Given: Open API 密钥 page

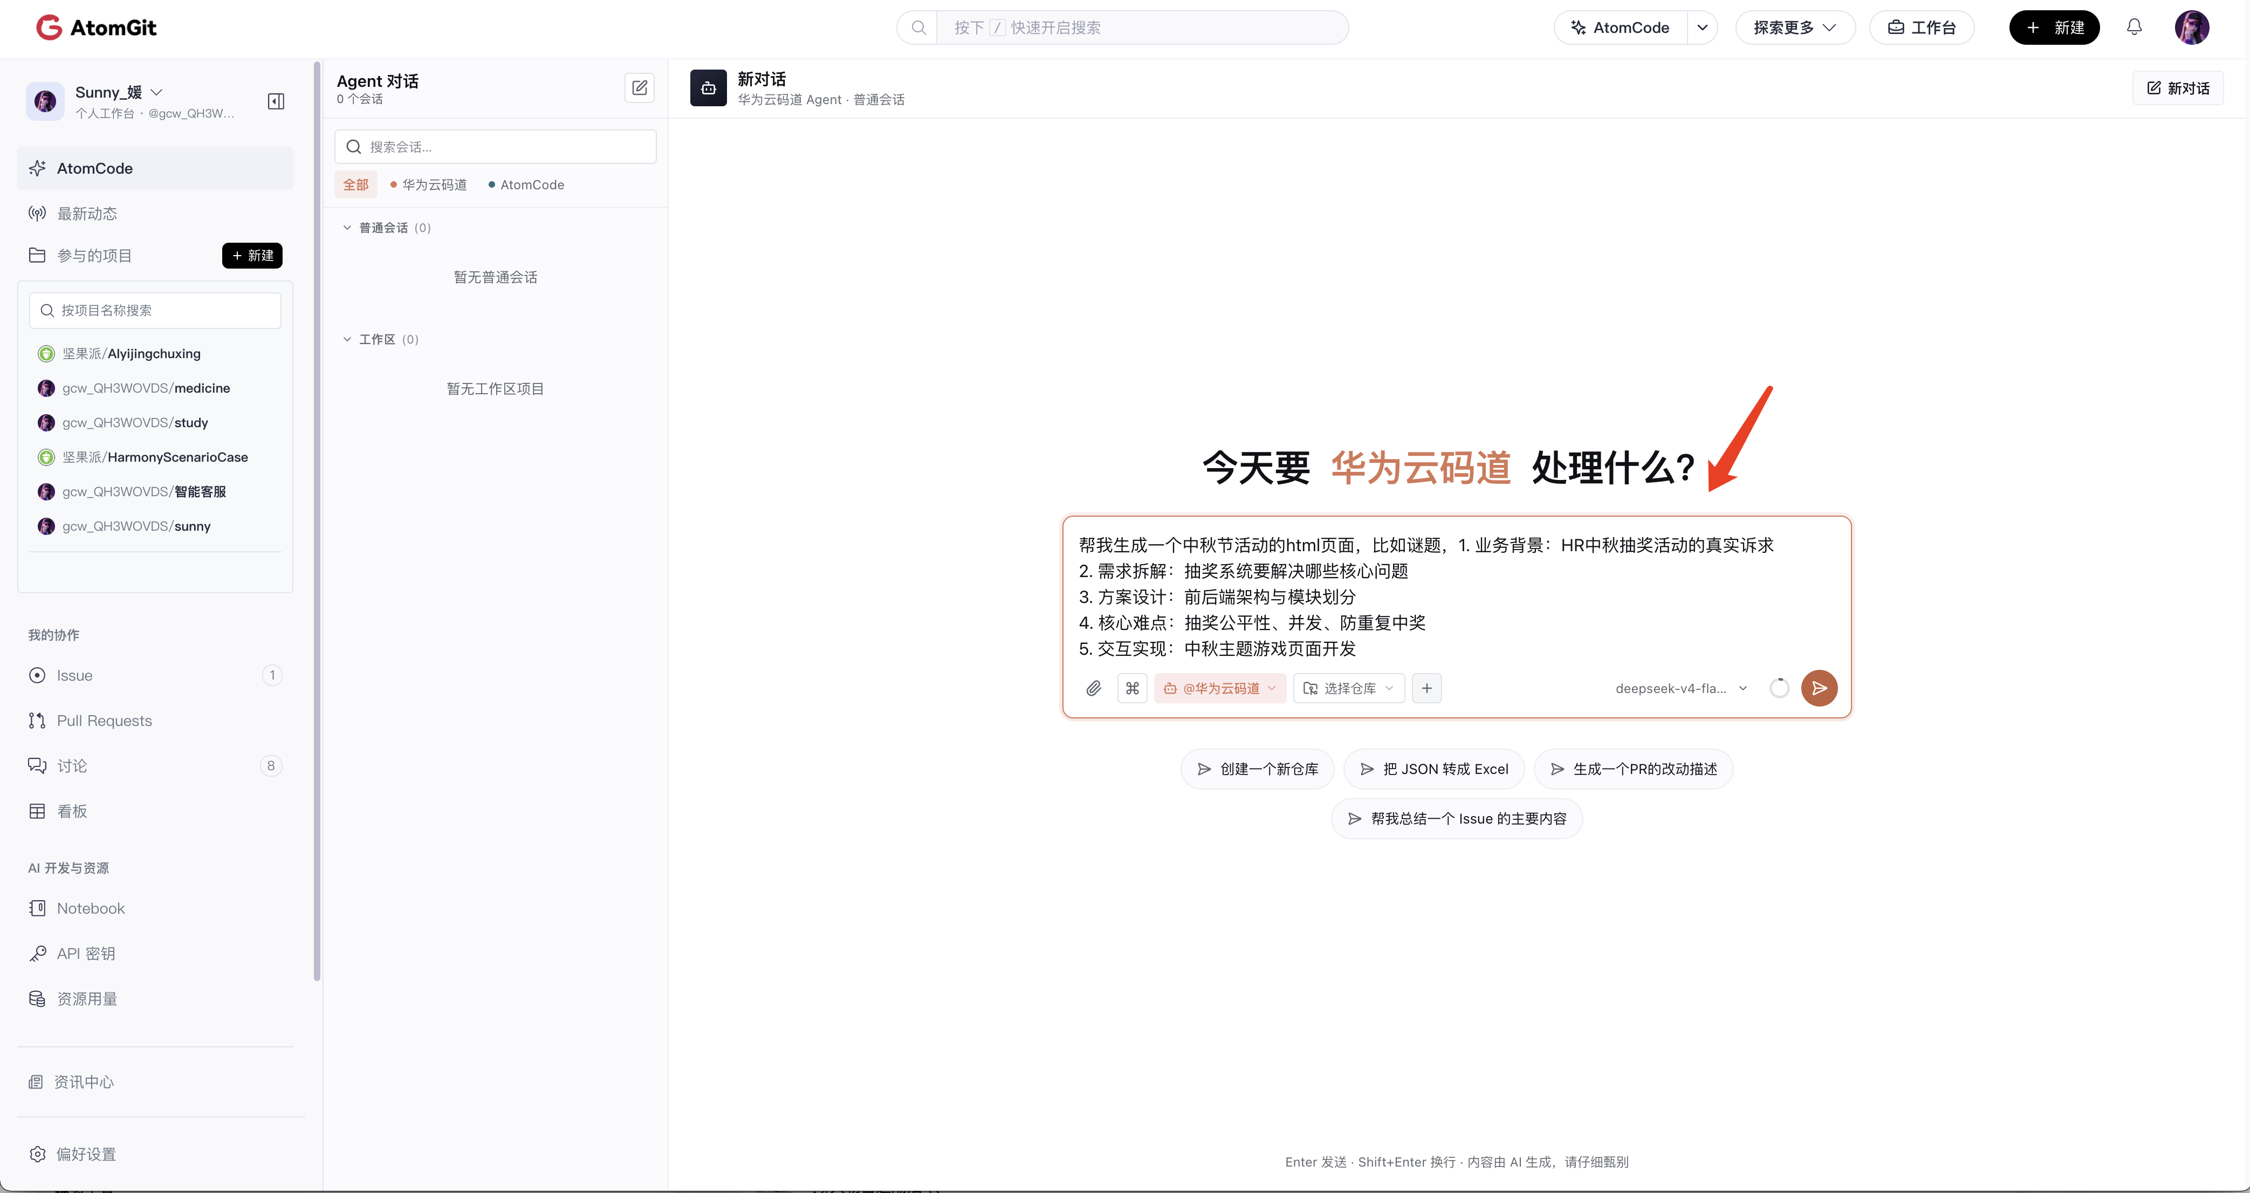Looking at the screenshot, I should pyautogui.click(x=155, y=954).
